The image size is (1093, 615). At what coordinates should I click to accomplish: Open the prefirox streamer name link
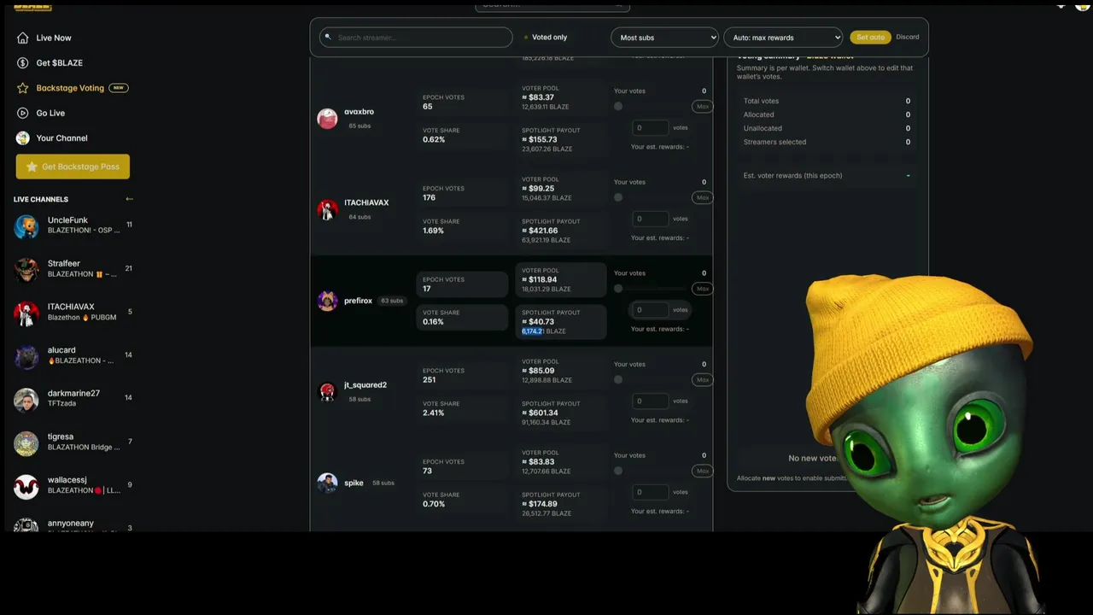click(x=358, y=301)
